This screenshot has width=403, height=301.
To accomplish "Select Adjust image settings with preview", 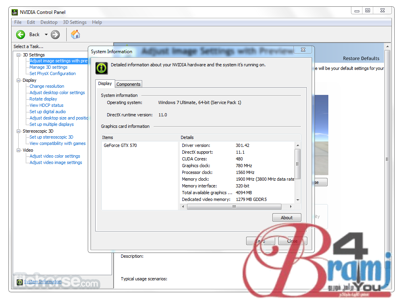I will (59, 61).
